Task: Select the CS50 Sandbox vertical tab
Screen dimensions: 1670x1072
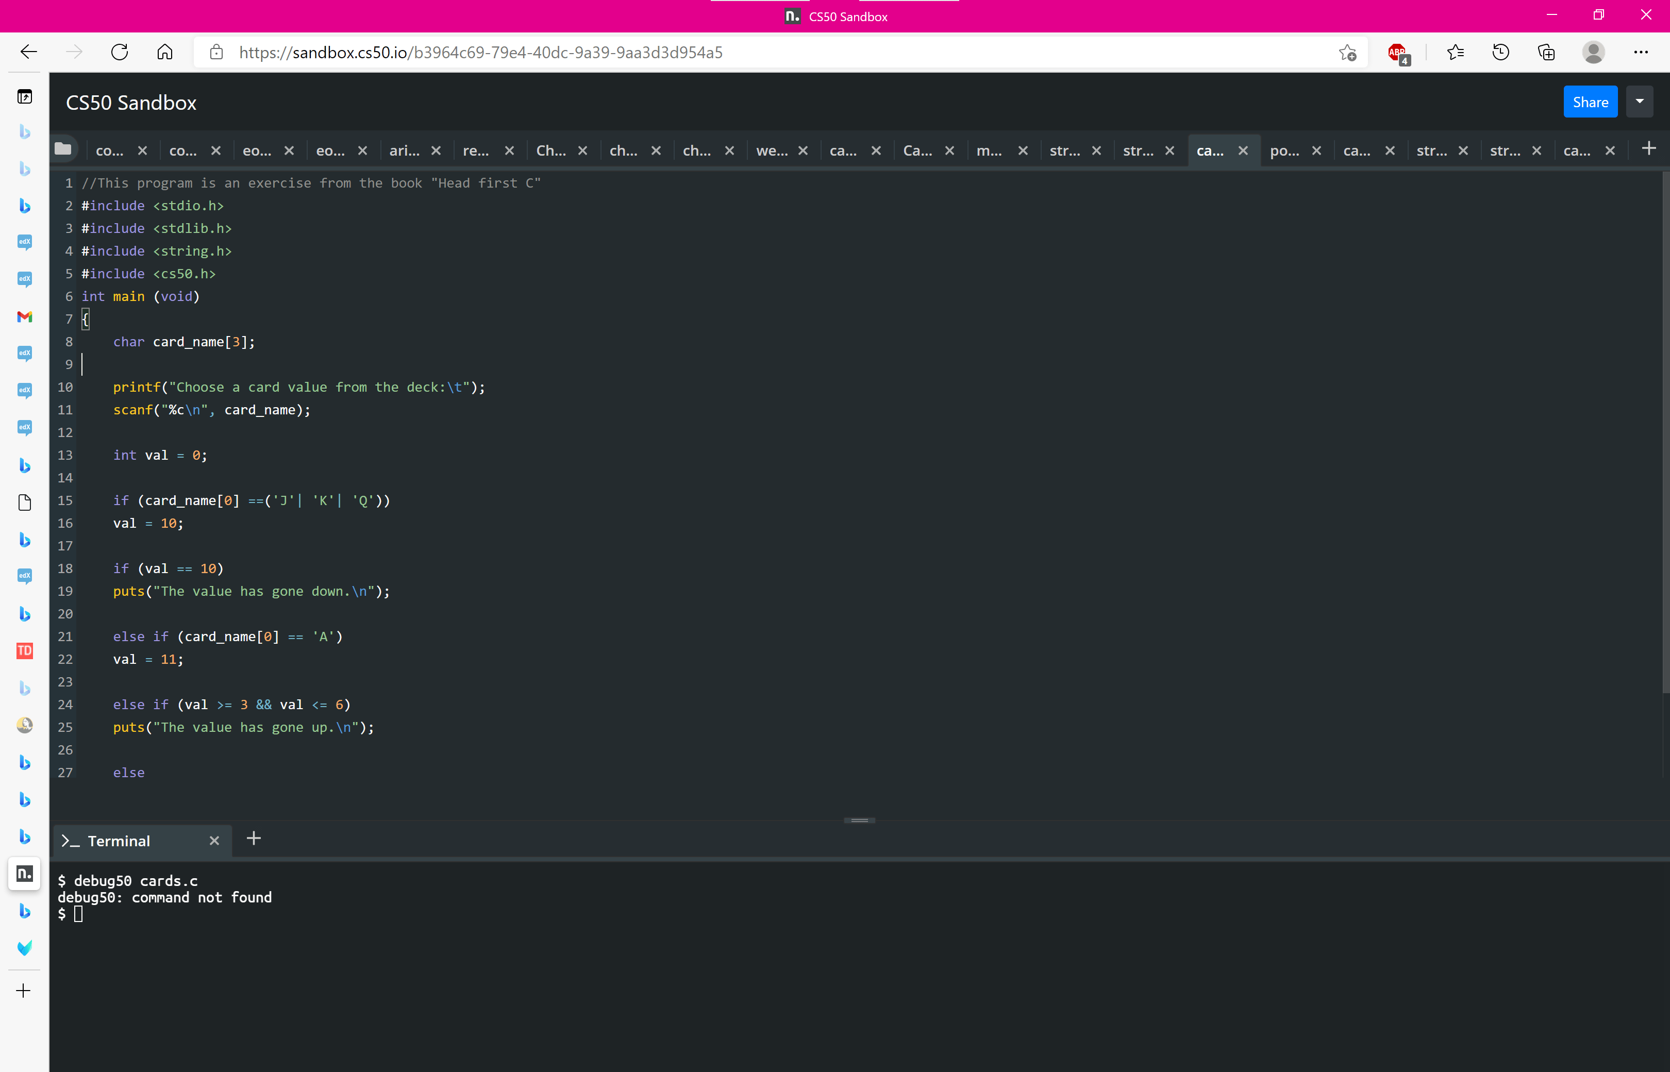Action: (x=24, y=874)
